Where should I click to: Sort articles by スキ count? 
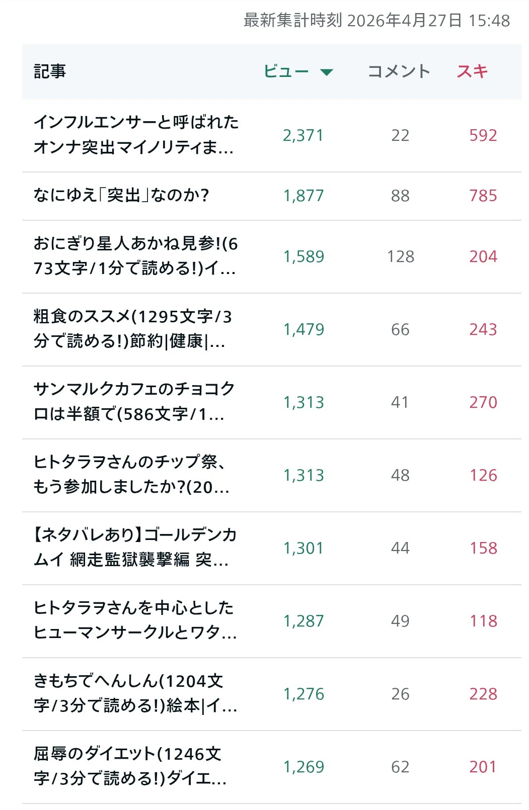[472, 71]
